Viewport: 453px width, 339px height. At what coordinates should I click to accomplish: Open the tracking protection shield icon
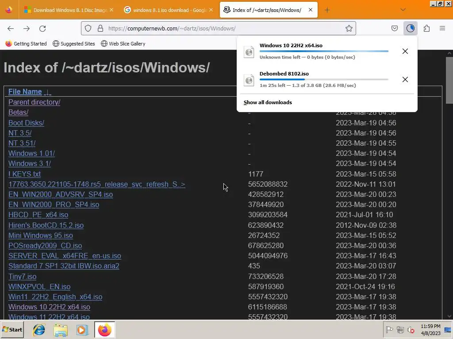tap(88, 28)
